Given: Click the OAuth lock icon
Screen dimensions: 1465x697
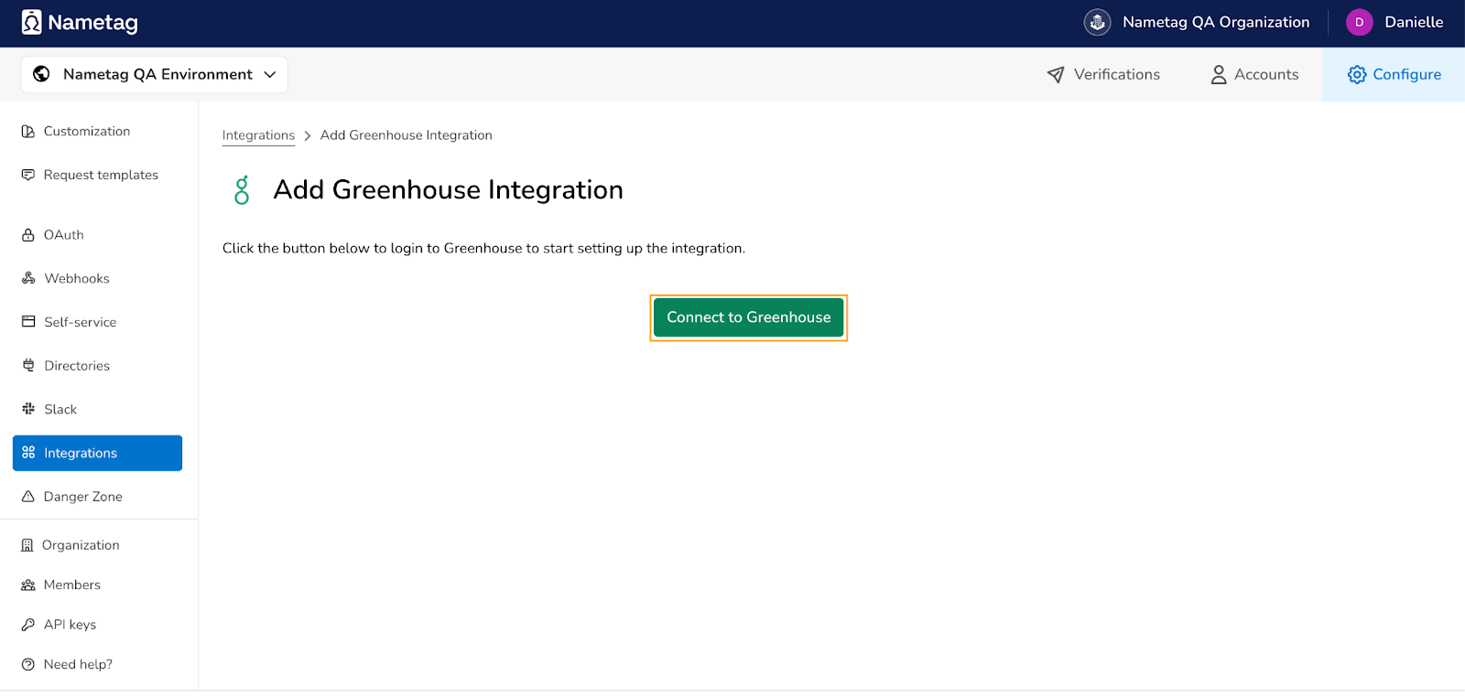Looking at the screenshot, I should coord(28,235).
